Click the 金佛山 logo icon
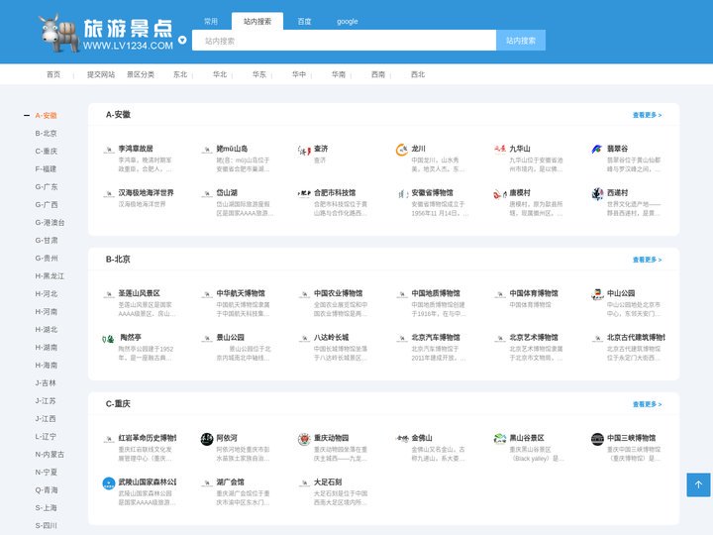Screen dimensions: 713x535 pos(402,439)
